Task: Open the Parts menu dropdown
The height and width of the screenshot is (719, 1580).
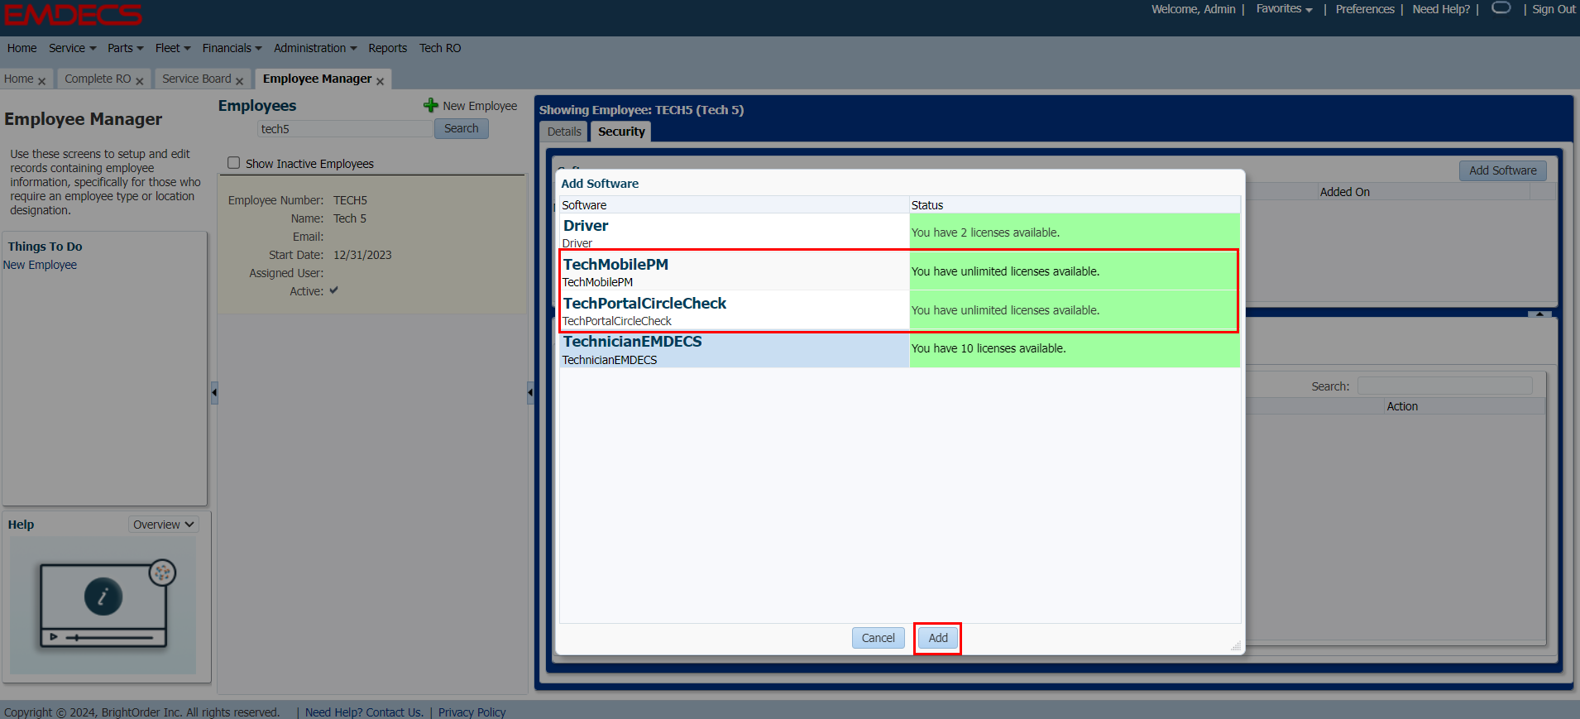Action: click(125, 48)
